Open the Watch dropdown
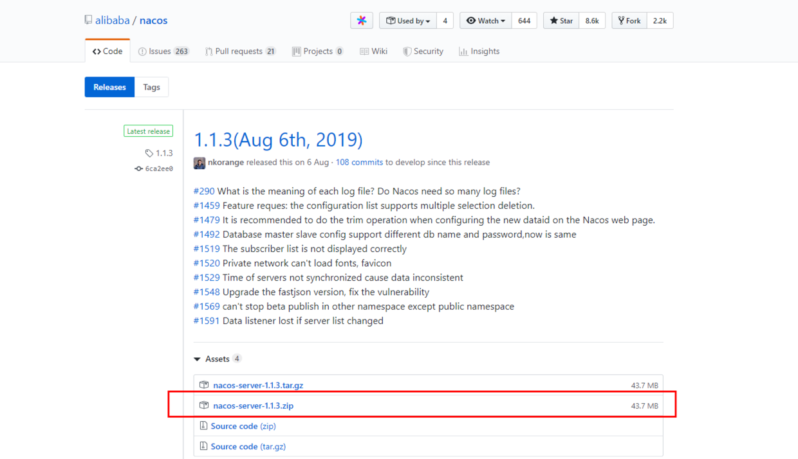 [485, 21]
